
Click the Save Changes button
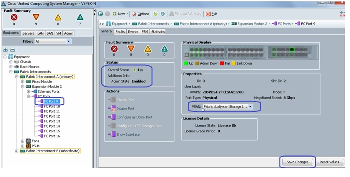coord(297,162)
